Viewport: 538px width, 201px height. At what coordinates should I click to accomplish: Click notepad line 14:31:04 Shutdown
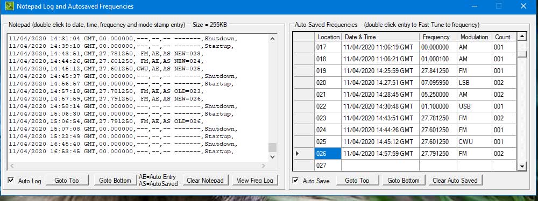coord(123,38)
